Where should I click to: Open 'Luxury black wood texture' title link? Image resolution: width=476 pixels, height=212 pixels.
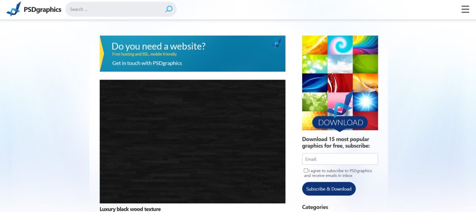coord(130,209)
